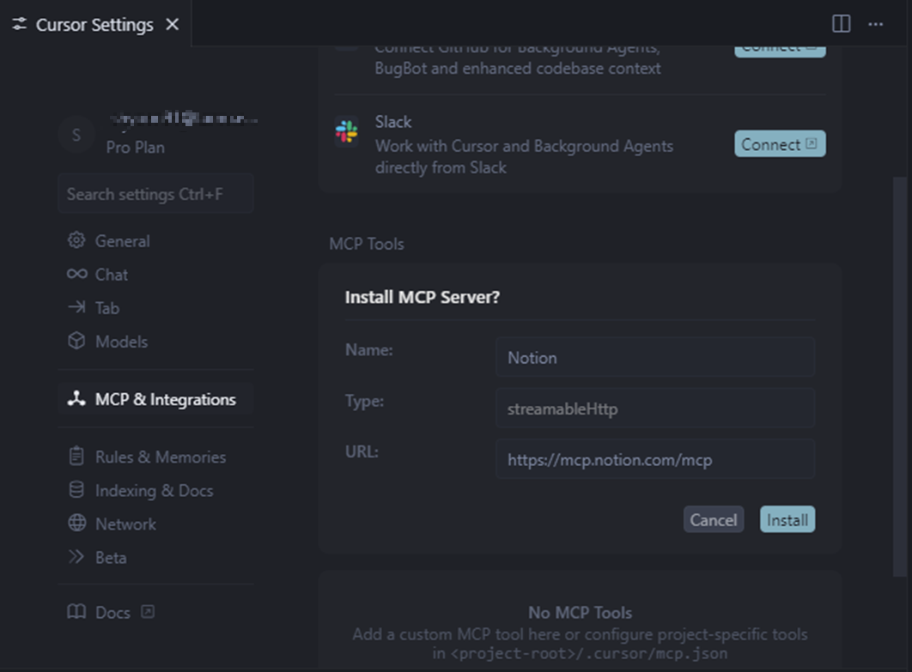
Task: Click the profile avatar above Pro Plan
Action: coord(76,135)
